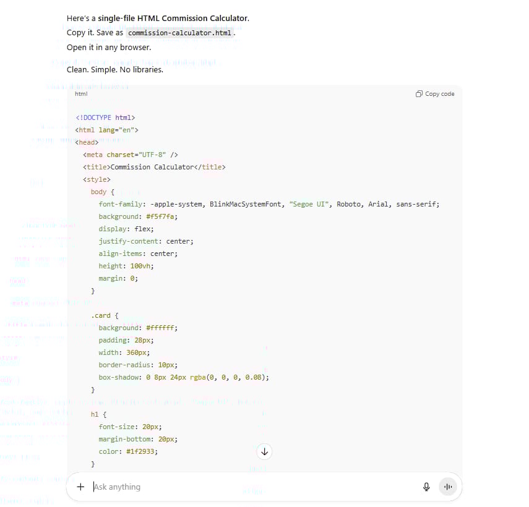Click the "Clean. Simple. No libraries." sentence
529x507 pixels.
point(115,69)
